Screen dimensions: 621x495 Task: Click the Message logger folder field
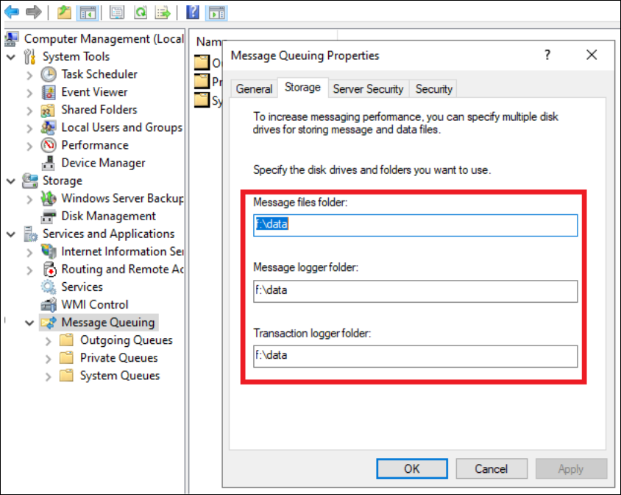[x=415, y=290]
